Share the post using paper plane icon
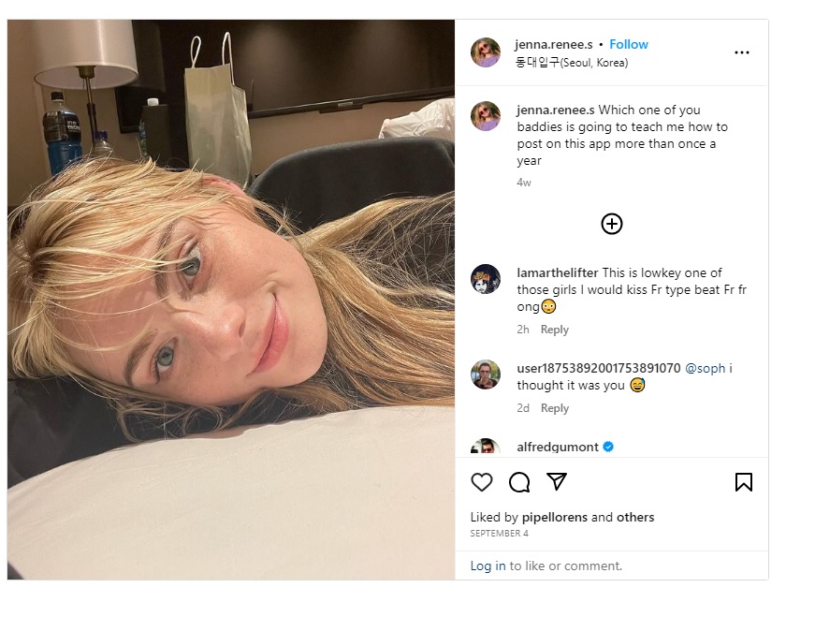The height and width of the screenshot is (617, 815). pyautogui.click(x=557, y=482)
